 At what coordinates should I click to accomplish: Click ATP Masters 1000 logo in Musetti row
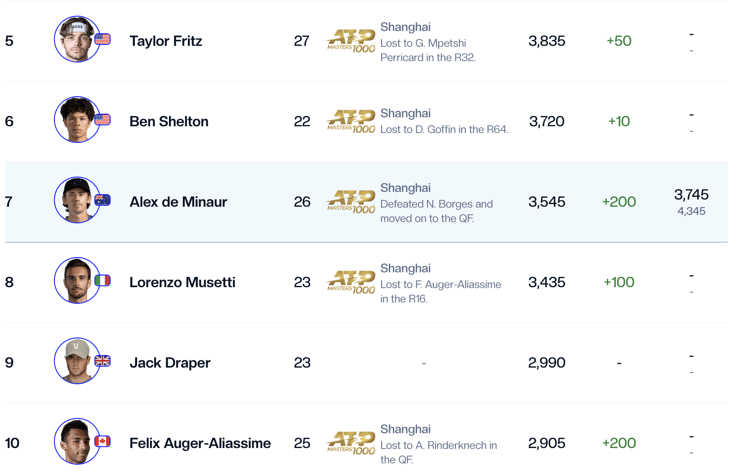coord(351,282)
